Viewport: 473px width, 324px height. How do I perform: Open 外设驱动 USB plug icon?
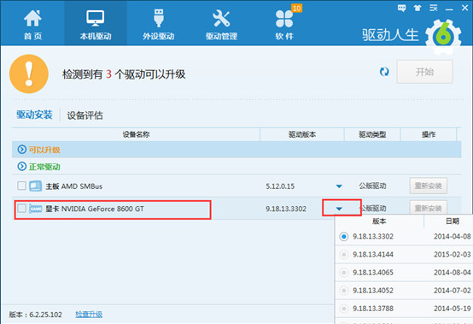pos(159,18)
